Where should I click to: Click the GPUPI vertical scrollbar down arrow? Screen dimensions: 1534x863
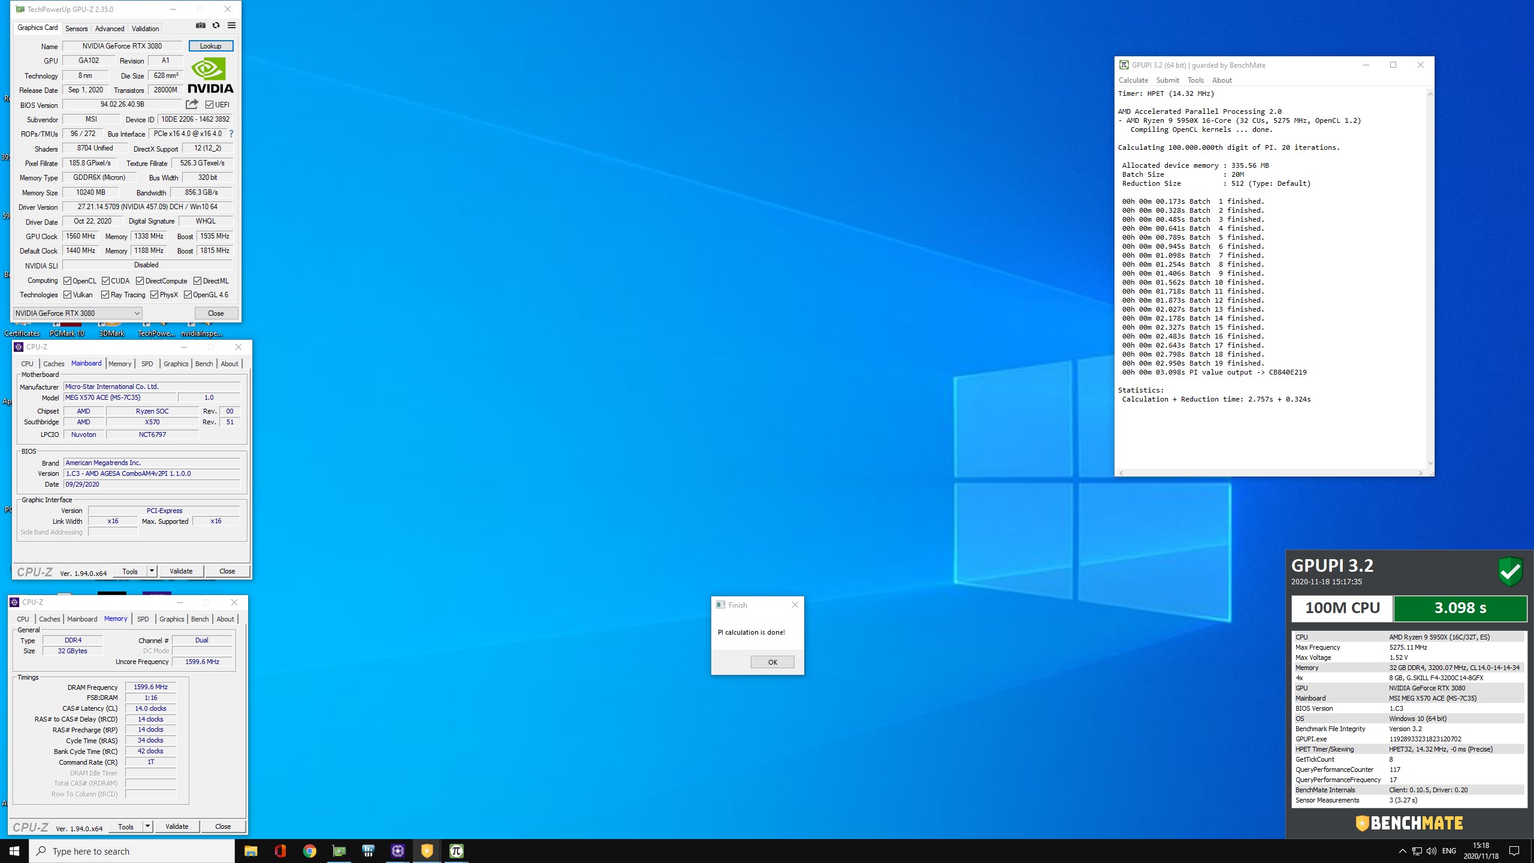point(1430,463)
